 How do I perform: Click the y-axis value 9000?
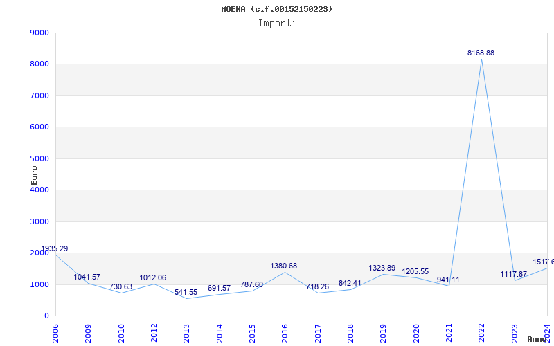pyautogui.click(x=39, y=33)
